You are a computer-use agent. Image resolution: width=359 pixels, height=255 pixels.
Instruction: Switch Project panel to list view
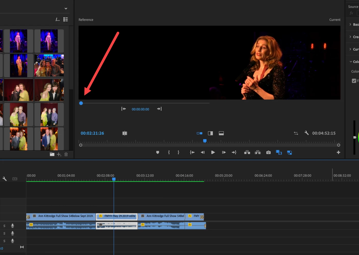(66, 19)
